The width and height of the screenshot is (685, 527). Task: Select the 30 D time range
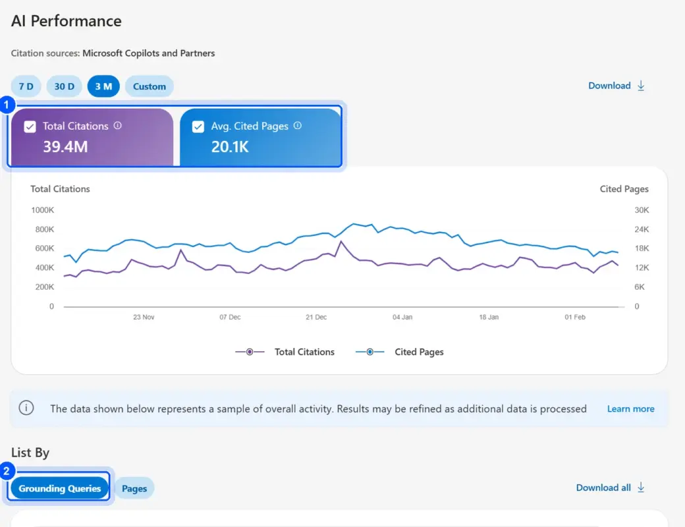[x=65, y=86]
